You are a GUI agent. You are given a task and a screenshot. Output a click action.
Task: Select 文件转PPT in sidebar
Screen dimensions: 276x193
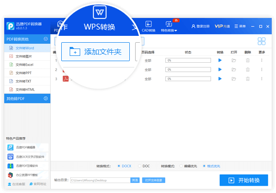(x=27, y=73)
